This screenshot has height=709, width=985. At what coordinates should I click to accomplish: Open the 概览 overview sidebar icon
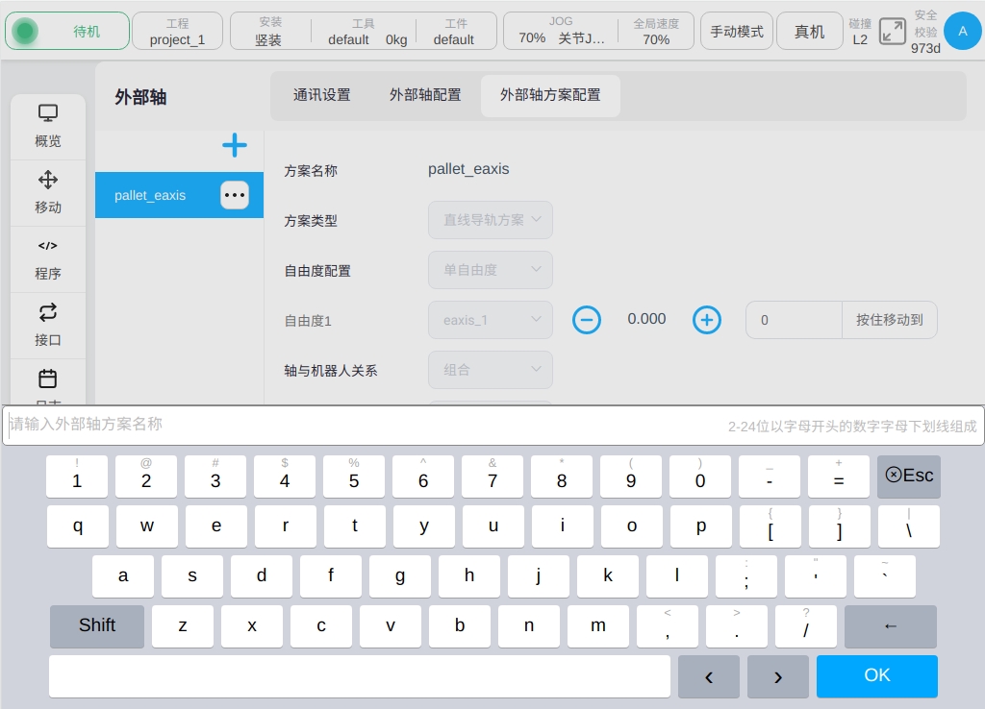(48, 126)
